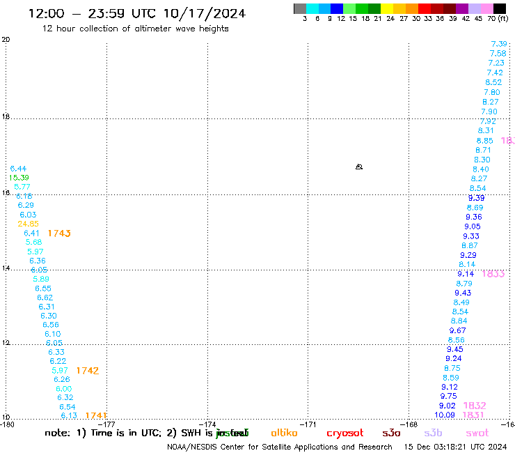Click the swot pass time 1831

click(473, 415)
